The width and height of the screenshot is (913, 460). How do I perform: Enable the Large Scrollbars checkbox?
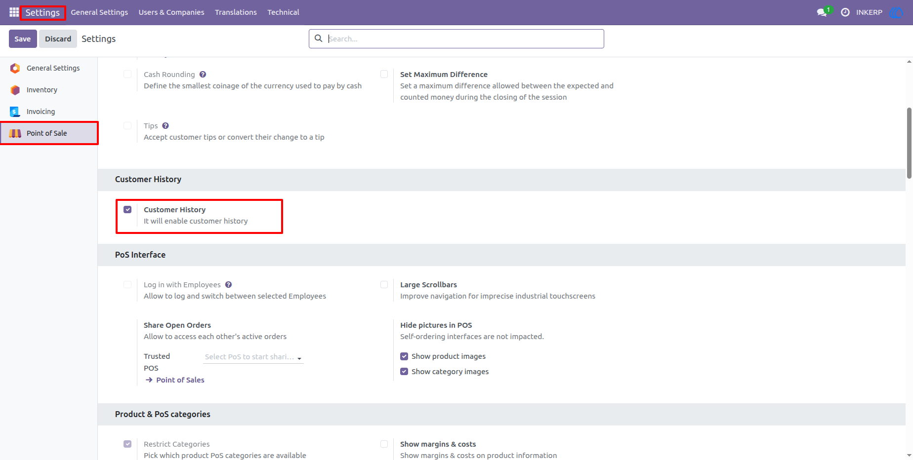click(x=384, y=285)
